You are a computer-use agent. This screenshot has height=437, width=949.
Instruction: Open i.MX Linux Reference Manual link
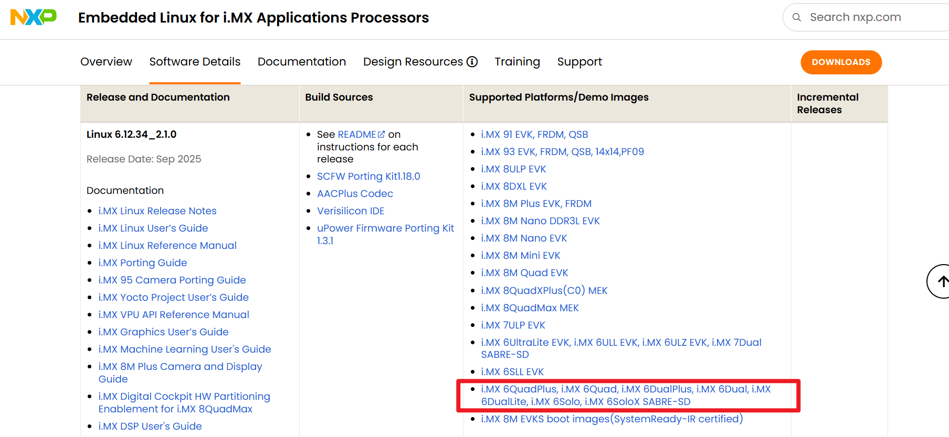click(x=167, y=245)
